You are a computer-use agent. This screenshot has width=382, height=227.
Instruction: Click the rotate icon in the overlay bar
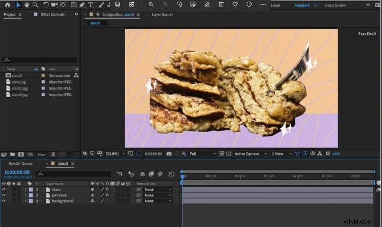[x=179, y=4]
